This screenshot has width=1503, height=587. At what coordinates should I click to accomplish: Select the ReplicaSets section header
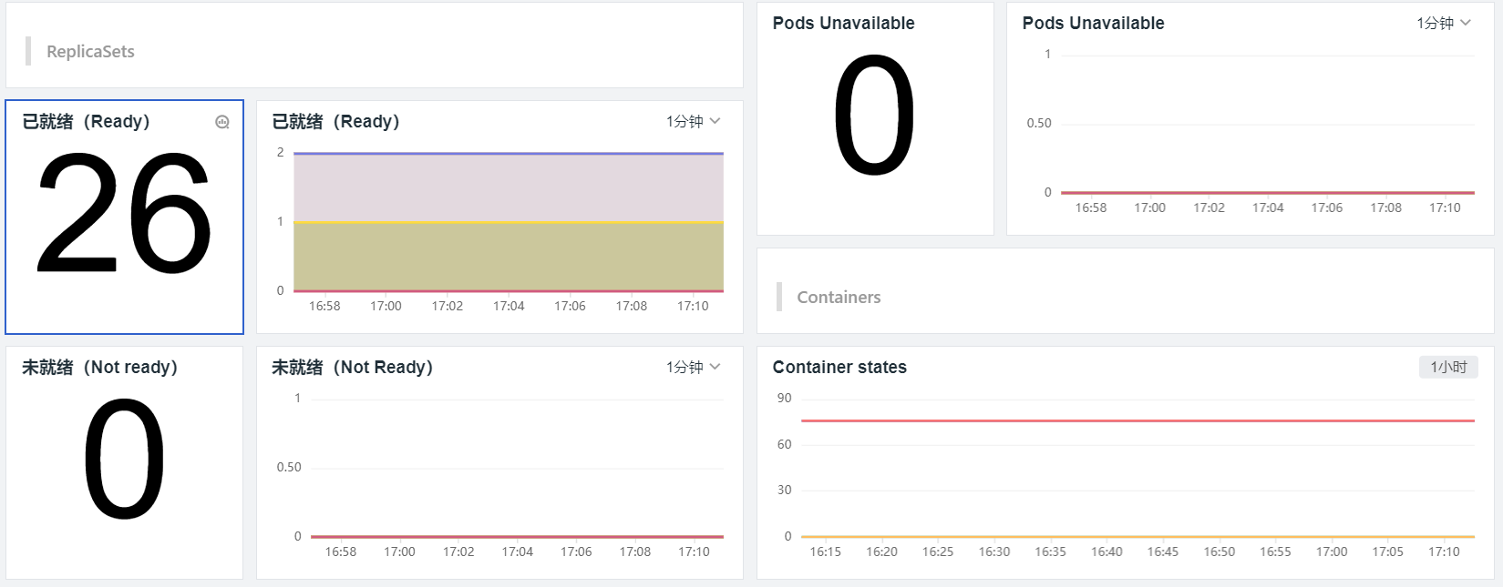coord(90,52)
